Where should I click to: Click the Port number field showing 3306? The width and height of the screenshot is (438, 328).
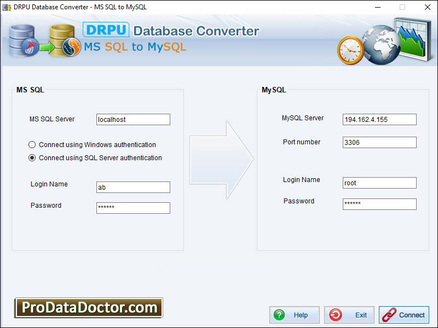pyautogui.click(x=379, y=142)
